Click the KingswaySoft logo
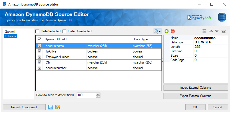 point(199,17)
